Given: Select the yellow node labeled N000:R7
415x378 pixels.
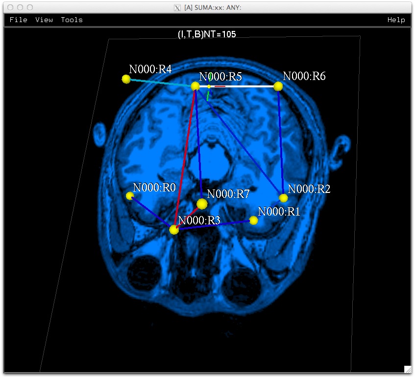Looking at the screenshot, I should tap(202, 204).
